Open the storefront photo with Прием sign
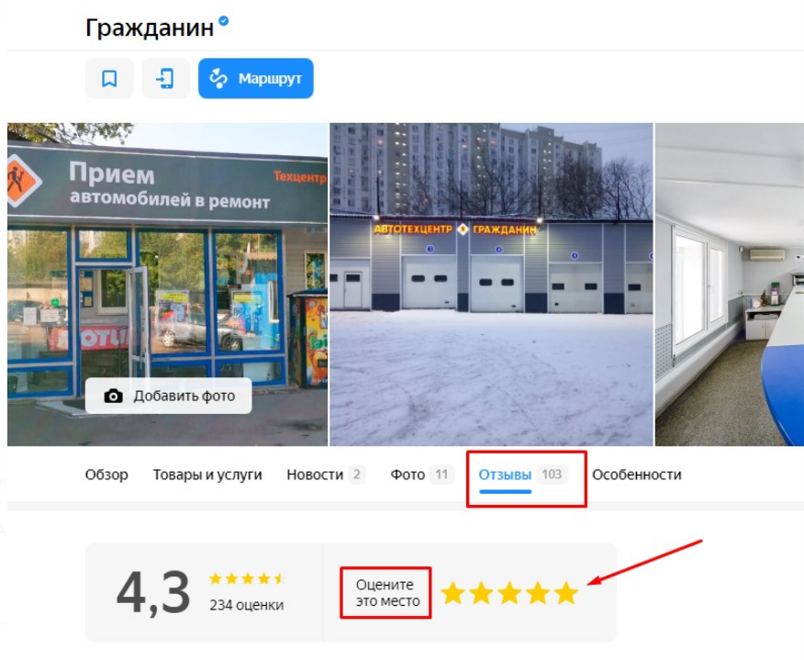The image size is (804, 660). tap(168, 285)
